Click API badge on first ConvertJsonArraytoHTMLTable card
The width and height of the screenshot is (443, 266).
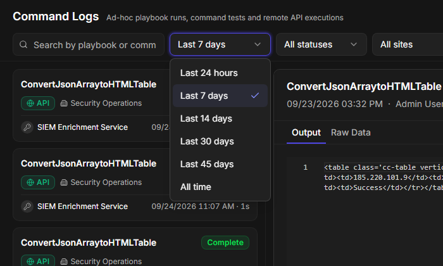pyautogui.click(x=38, y=103)
